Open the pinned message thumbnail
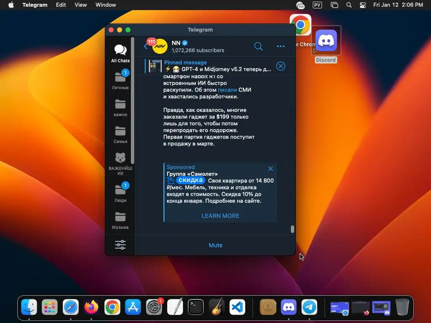The height and width of the screenshot is (323, 431). coord(155,66)
